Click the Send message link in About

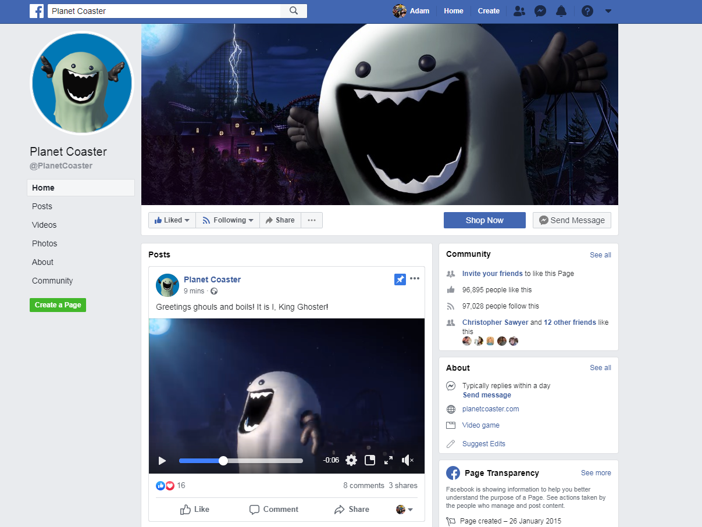click(x=487, y=395)
